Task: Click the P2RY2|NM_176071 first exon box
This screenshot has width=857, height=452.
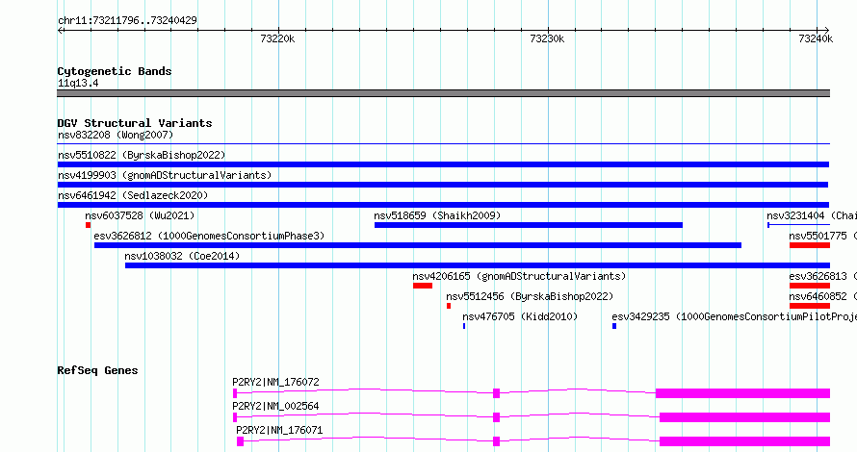Action: click(240, 441)
